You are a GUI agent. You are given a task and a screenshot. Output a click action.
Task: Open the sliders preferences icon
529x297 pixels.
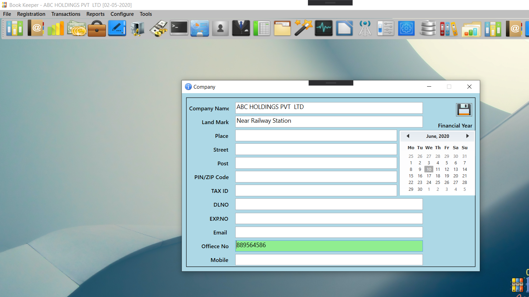tap(386, 29)
